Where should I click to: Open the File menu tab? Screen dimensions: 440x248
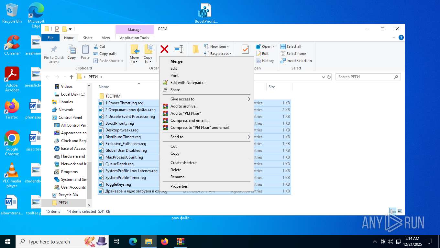coord(50,38)
